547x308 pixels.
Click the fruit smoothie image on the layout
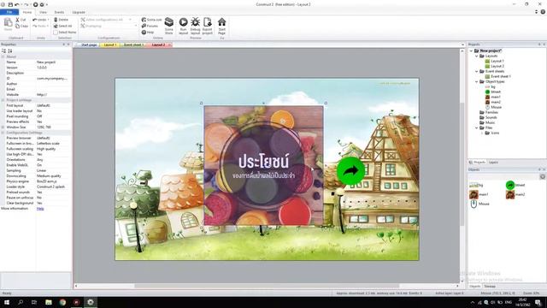(x=263, y=165)
